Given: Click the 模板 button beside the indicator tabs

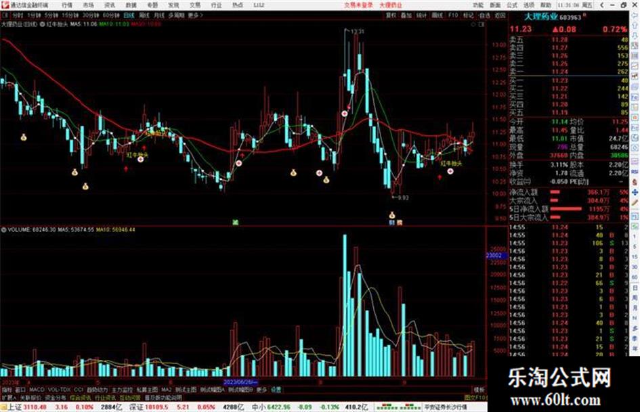Looking at the screenshot, I should (479, 390).
